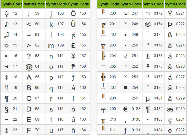Click the ñ symbol for code 164

click(x=73, y=130)
